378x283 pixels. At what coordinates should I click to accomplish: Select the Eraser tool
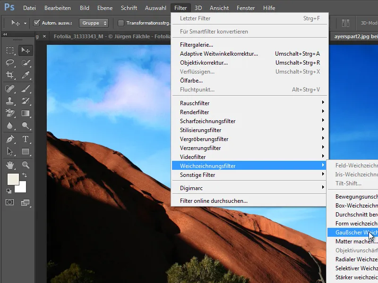point(10,113)
